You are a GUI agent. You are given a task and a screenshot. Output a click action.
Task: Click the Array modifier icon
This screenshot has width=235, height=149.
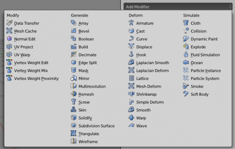click(x=74, y=23)
